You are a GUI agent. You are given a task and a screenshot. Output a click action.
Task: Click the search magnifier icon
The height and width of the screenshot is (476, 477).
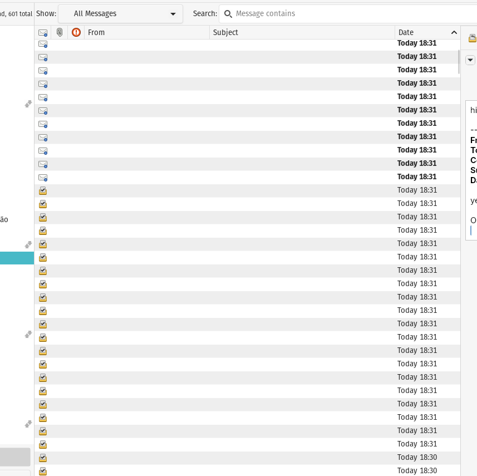(x=228, y=13)
